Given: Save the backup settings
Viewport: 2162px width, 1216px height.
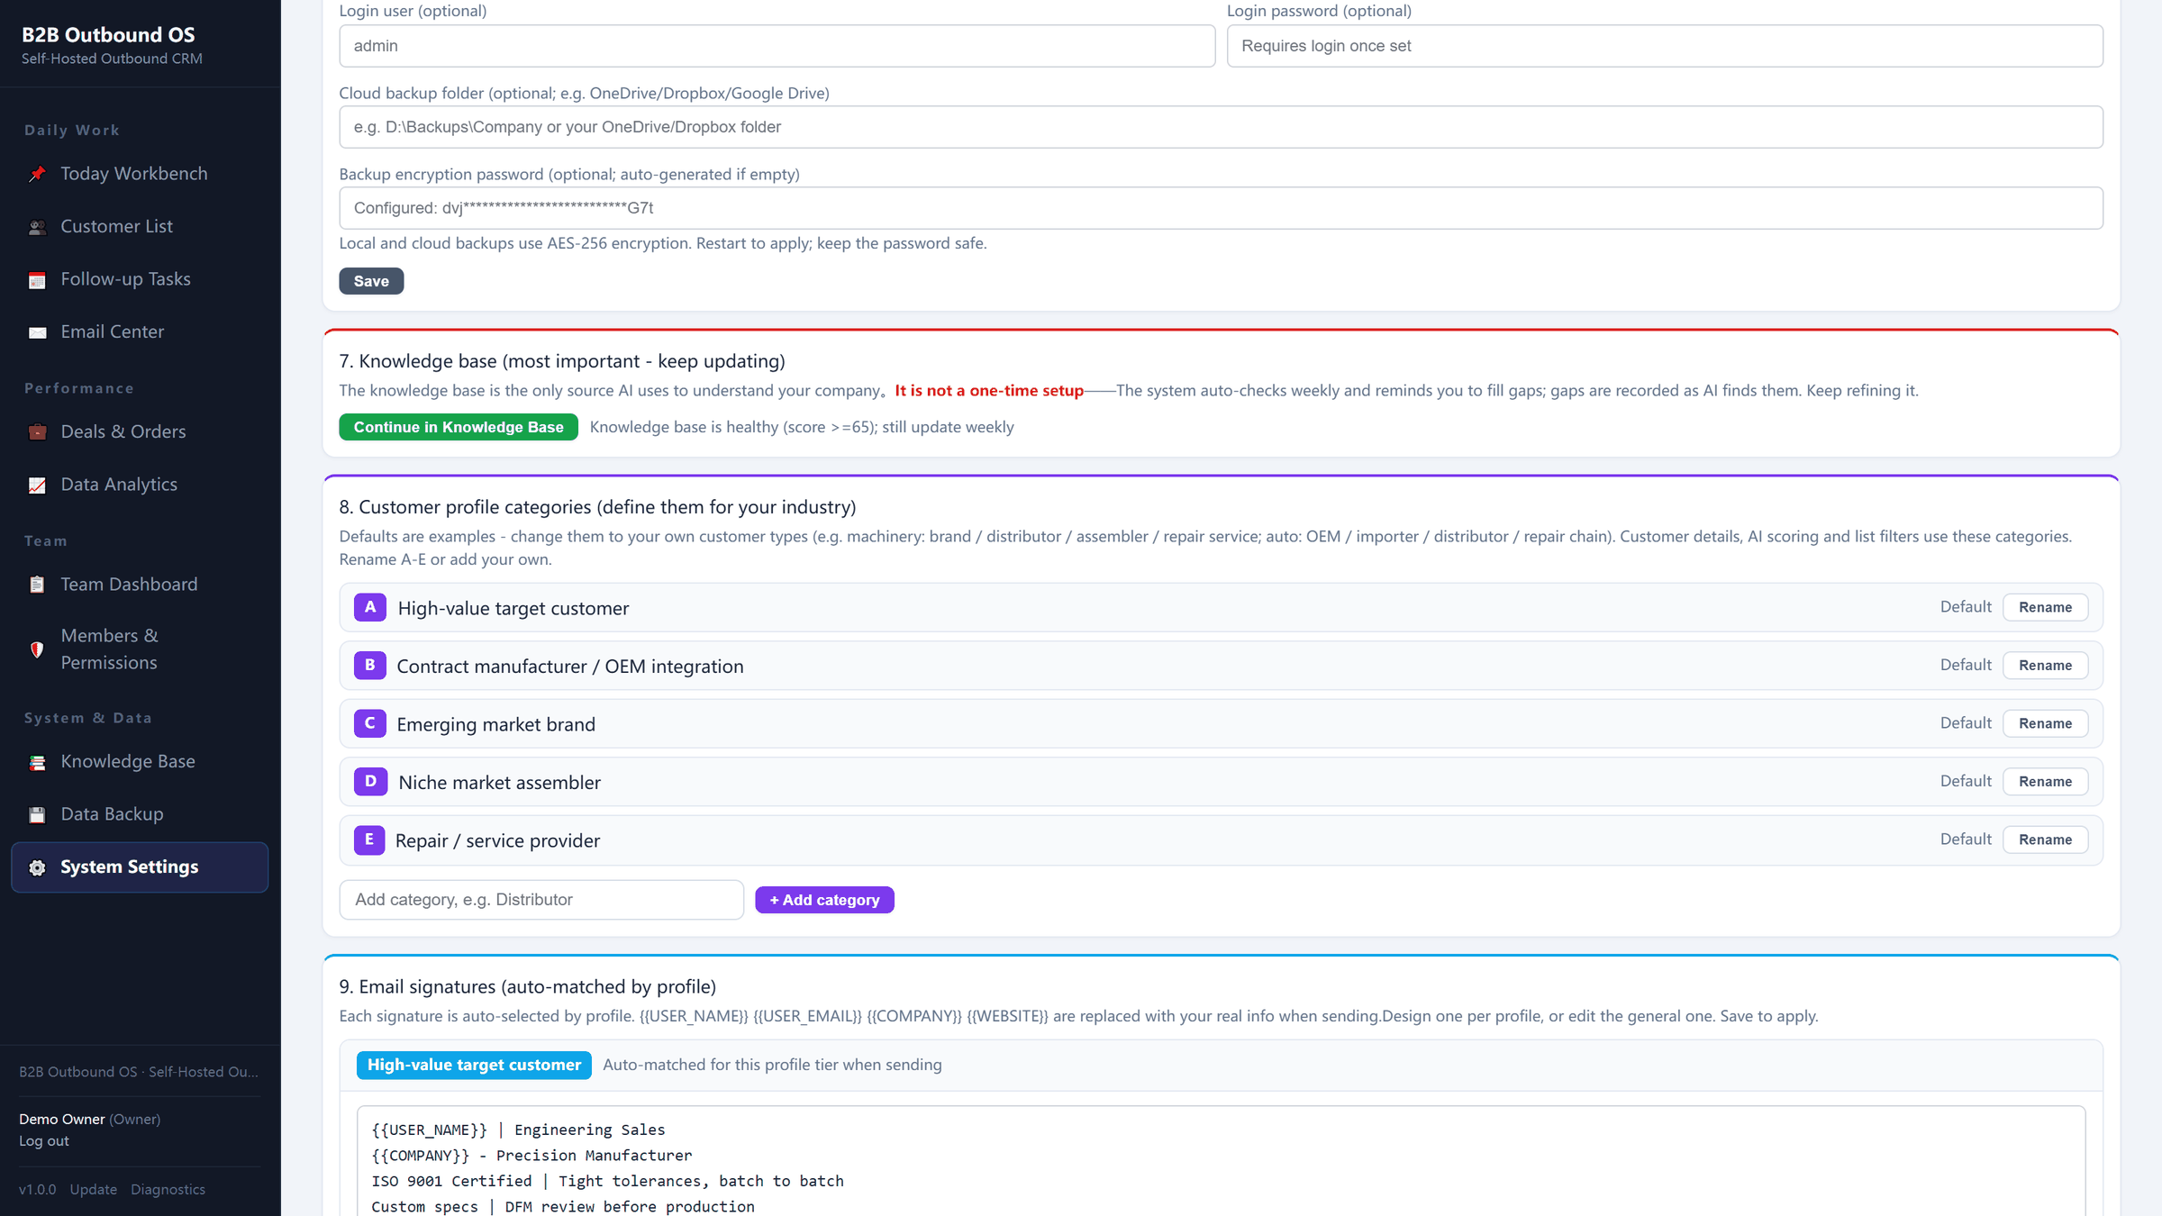Looking at the screenshot, I should click(x=371, y=281).
